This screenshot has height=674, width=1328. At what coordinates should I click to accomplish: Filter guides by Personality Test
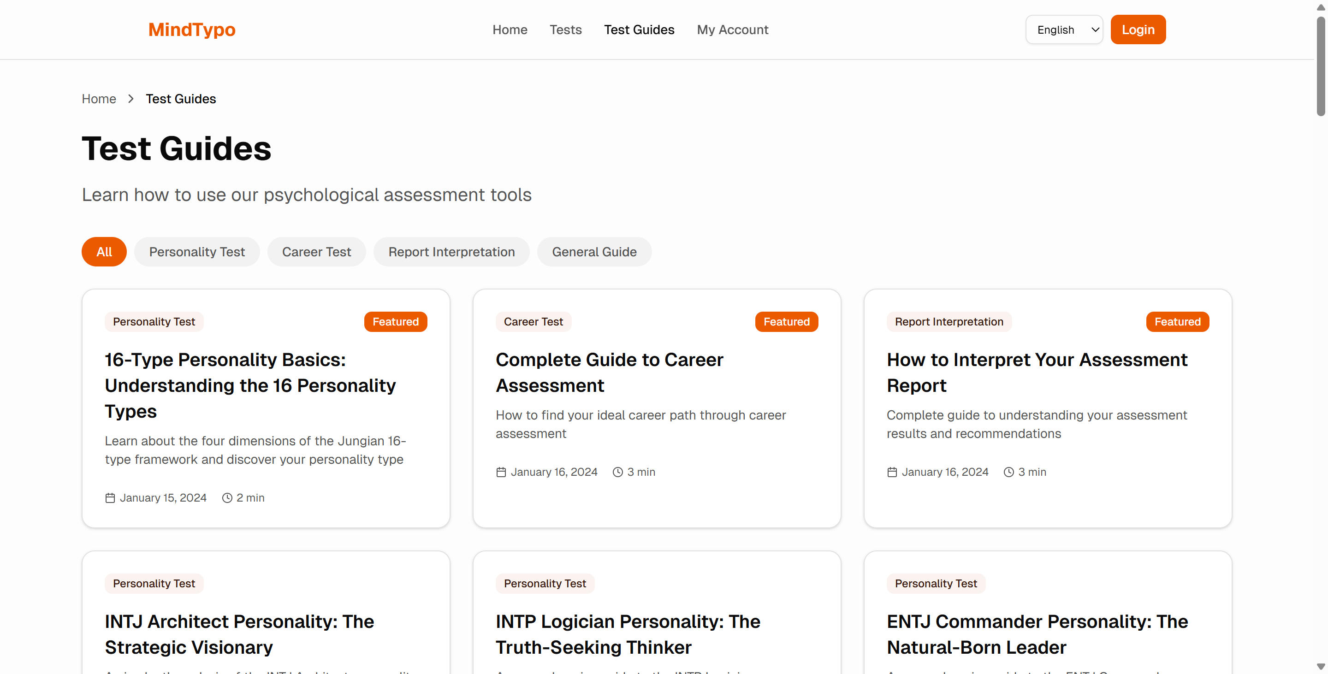(197, 251)
